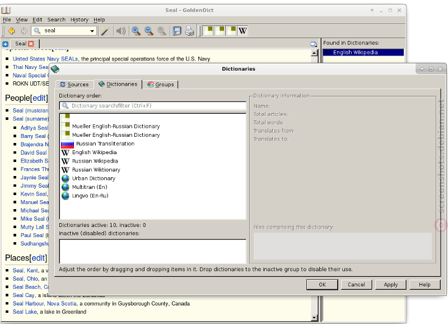Viewport: 448px width, 324px height.
Task: Open the tab list button at tab bar end
Action: tap(314, 44)
